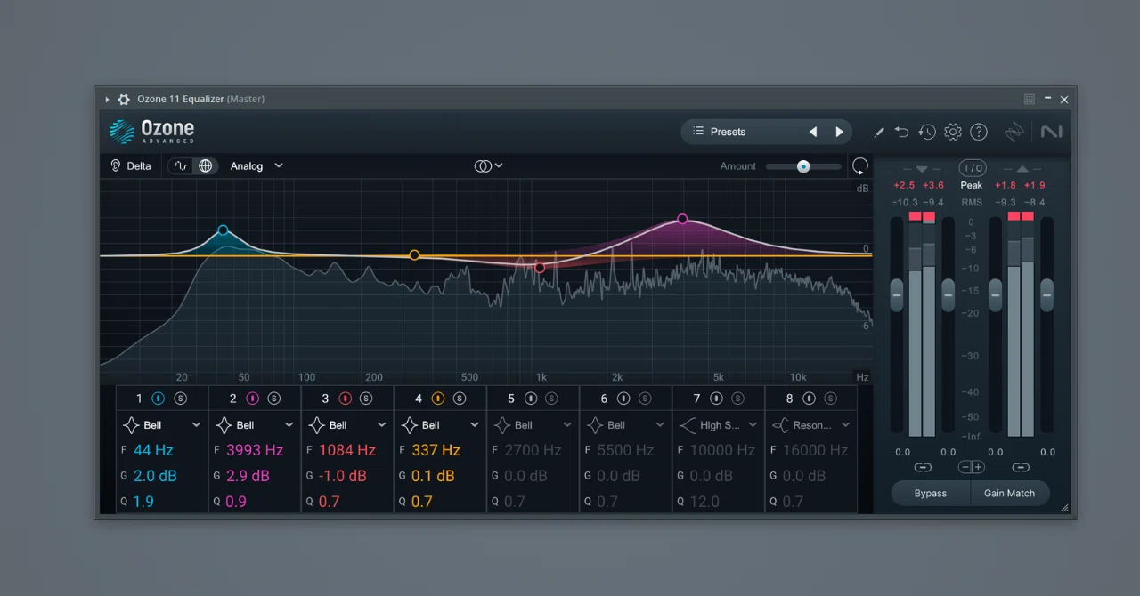Click band 7 Q value 12.0
The height and width of the screenshot is (596, 1140).
point(704,502)
